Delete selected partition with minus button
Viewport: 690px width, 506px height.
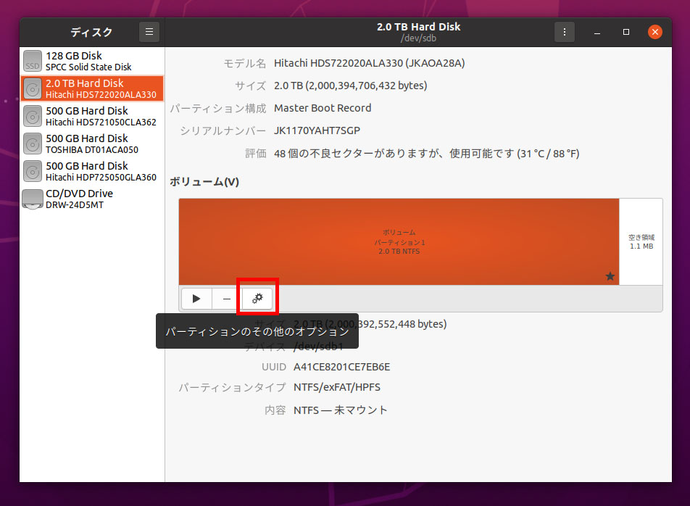(227, 299)
